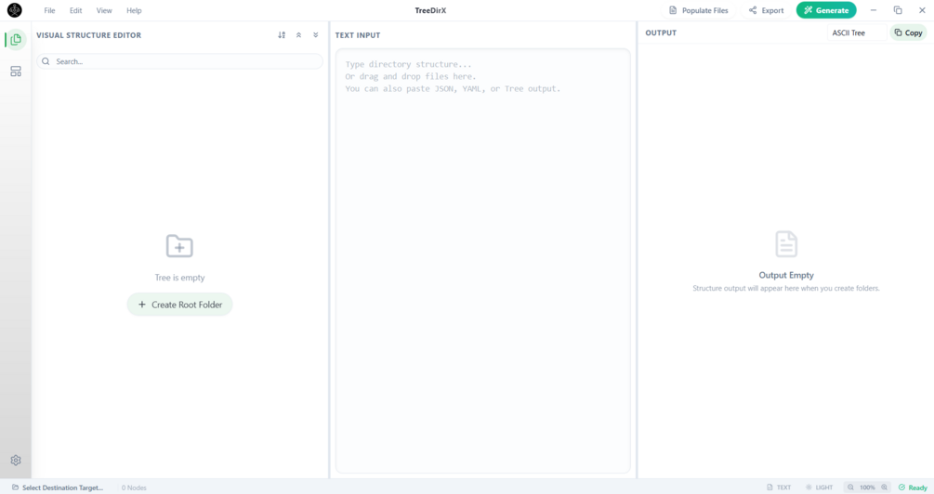Copy the output
Image resolution: width=934 pixels, height=494 pixels.
(x=908, y=32)
